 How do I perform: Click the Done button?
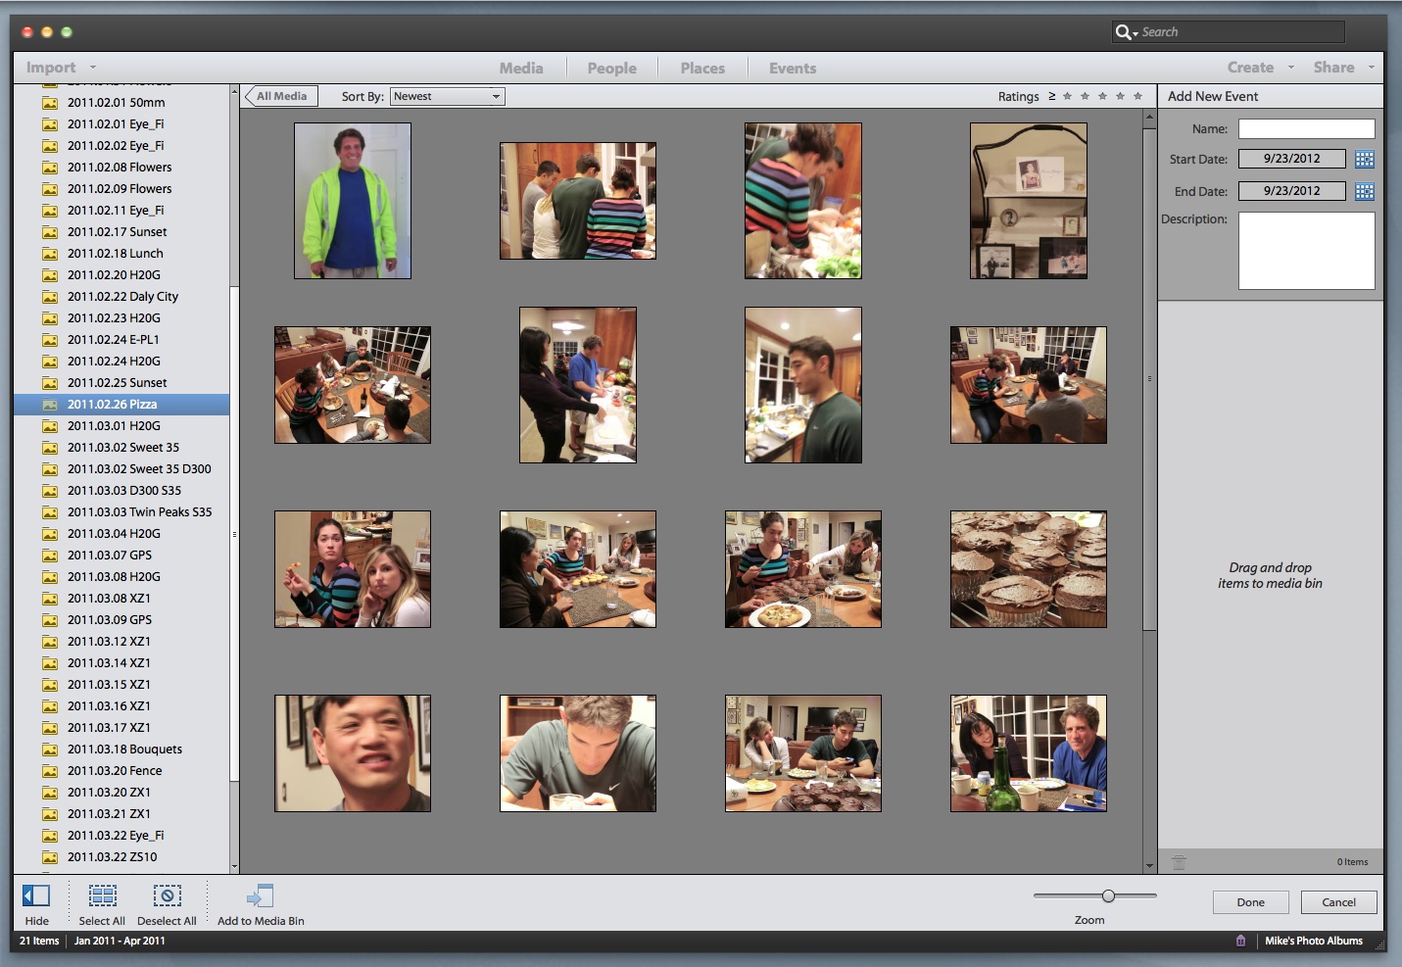tap(1250, 902)
